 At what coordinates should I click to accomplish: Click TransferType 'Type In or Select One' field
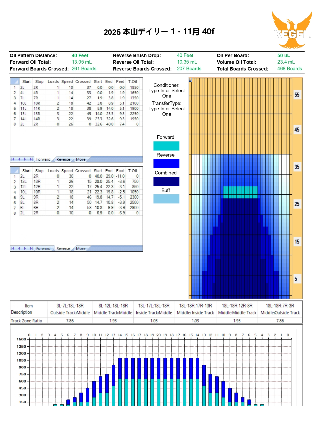(x=167, y=111)
